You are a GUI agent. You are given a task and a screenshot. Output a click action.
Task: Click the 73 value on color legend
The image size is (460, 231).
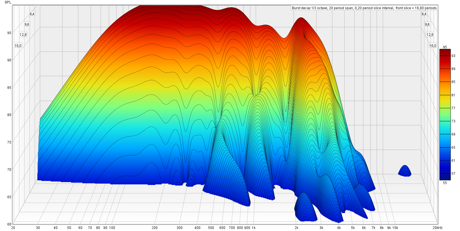[x=453, y=121]
